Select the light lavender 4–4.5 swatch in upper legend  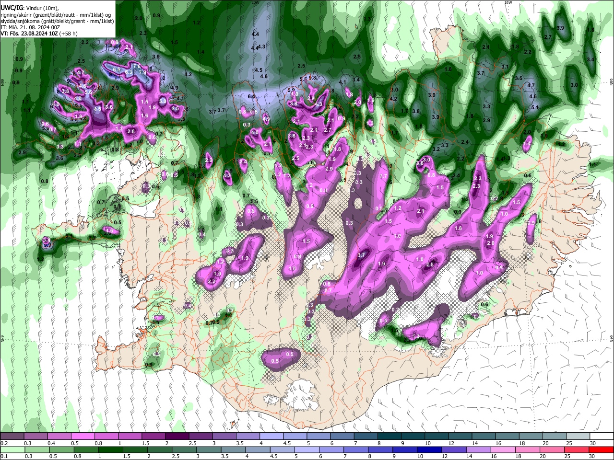click(271, 437)
